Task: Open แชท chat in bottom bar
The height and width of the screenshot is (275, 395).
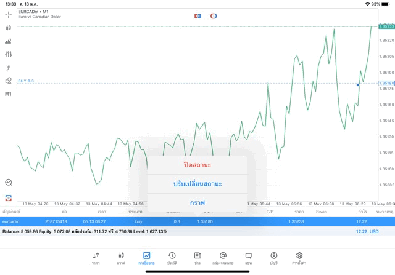Action: click(x=248, y=258)
